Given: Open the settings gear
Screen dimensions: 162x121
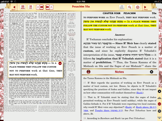Looking at the screenshot, I should 137,7.
